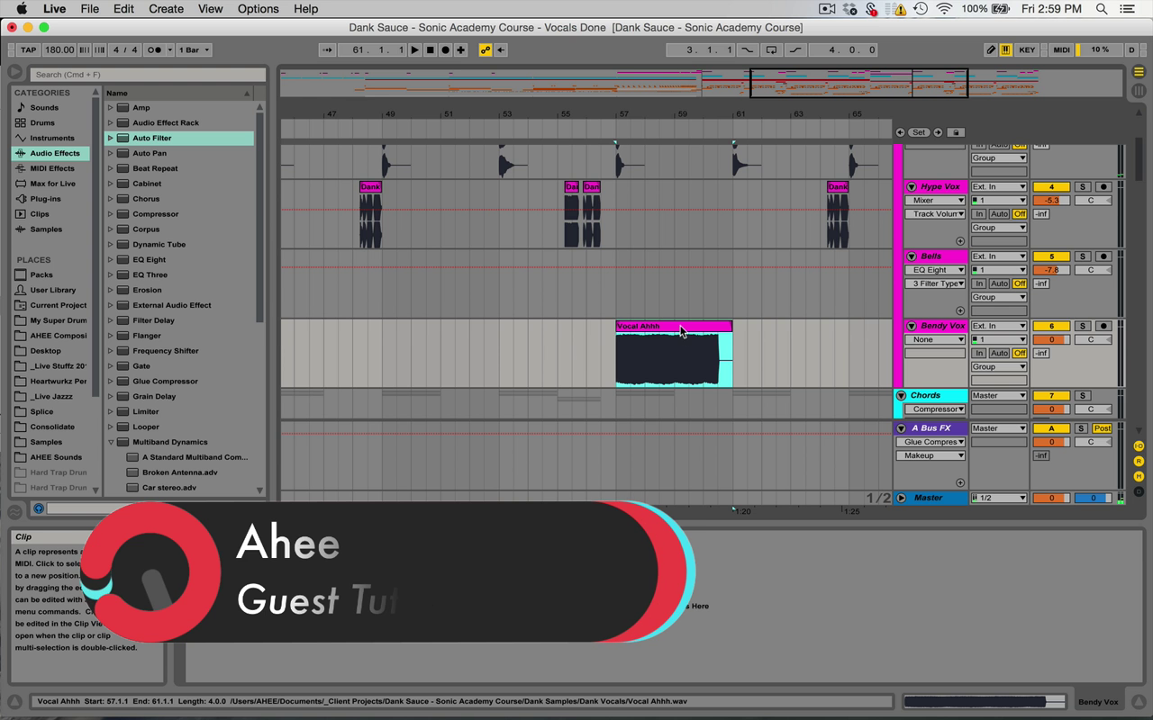
Task: Deactivate Bendy Vox track using number 6
Action: [x=1050, y=326]
